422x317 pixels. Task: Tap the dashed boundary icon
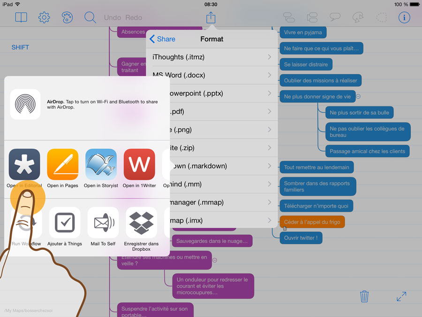[381, 17]
